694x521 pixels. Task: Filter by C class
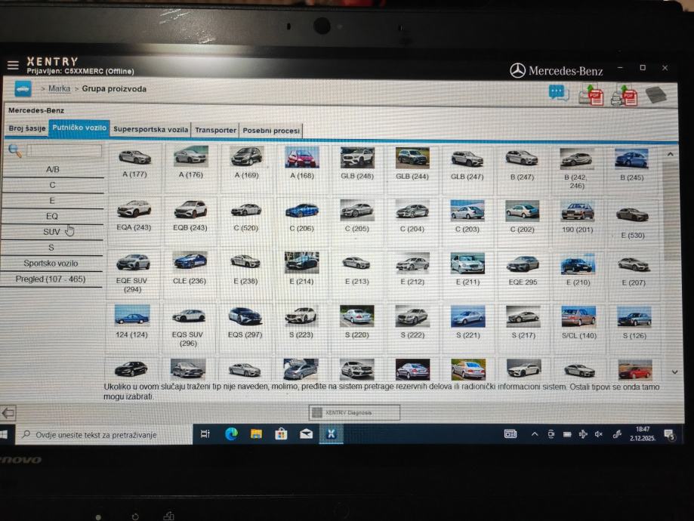coord(52,185)
